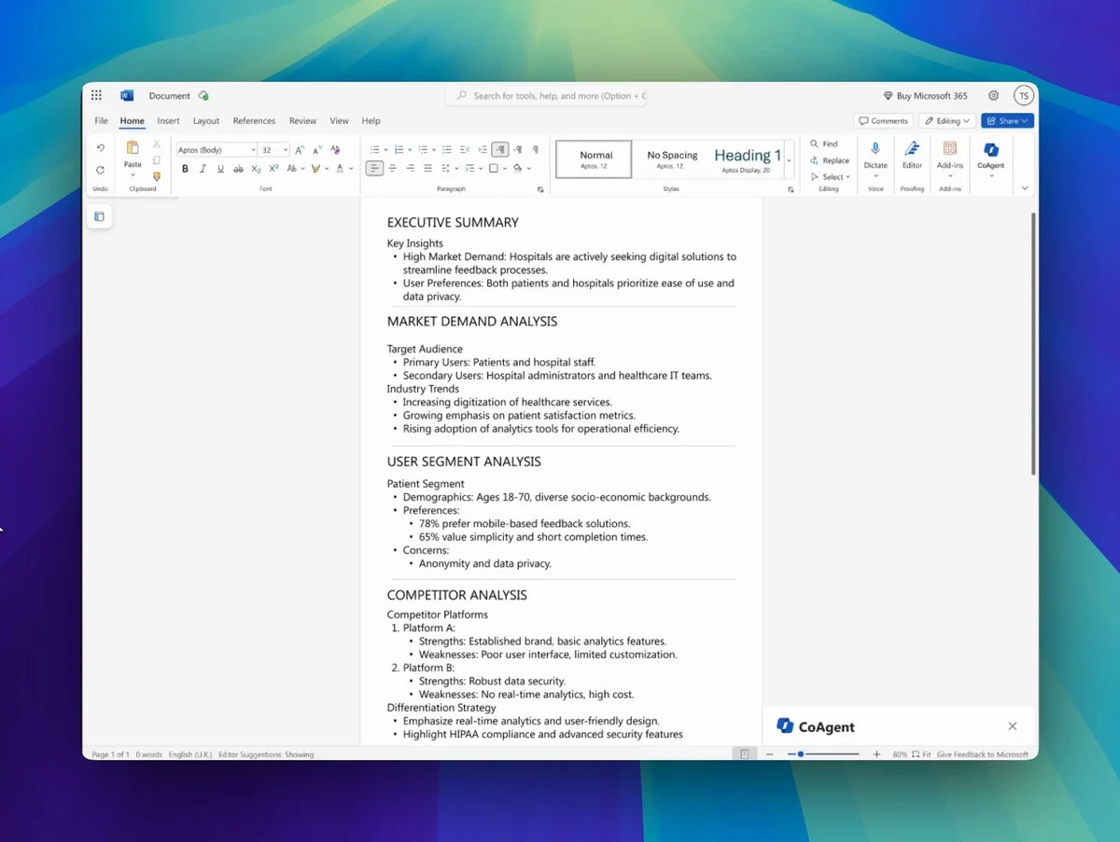Viewport: 1120px width, 842px height.
Task: Open the navigation pane icon left of document
Action: pos(99,216)
